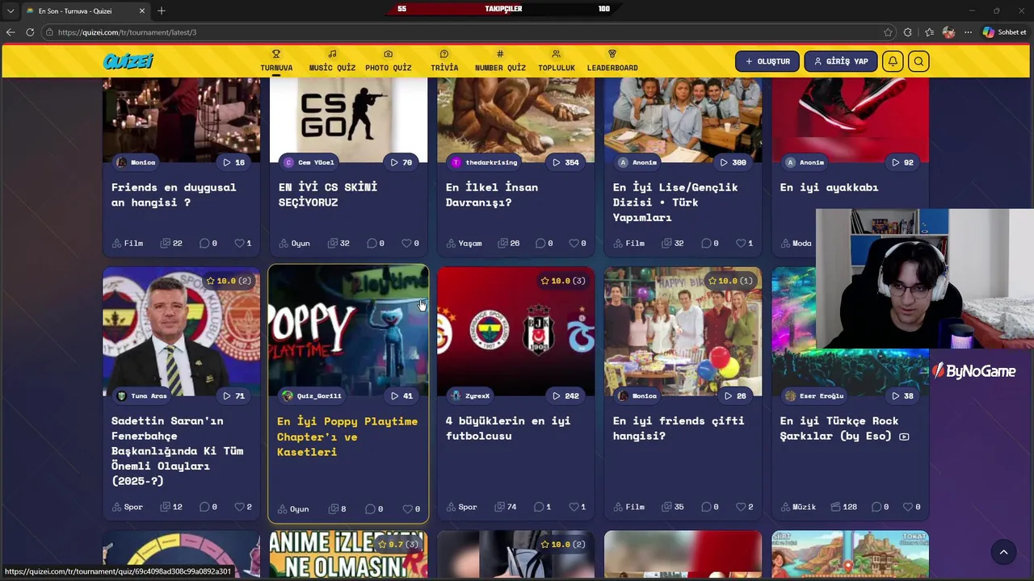Open 'En iyi ayakkabı' quiz title
Screen dimensions: 1034x581
pos(829,187)
